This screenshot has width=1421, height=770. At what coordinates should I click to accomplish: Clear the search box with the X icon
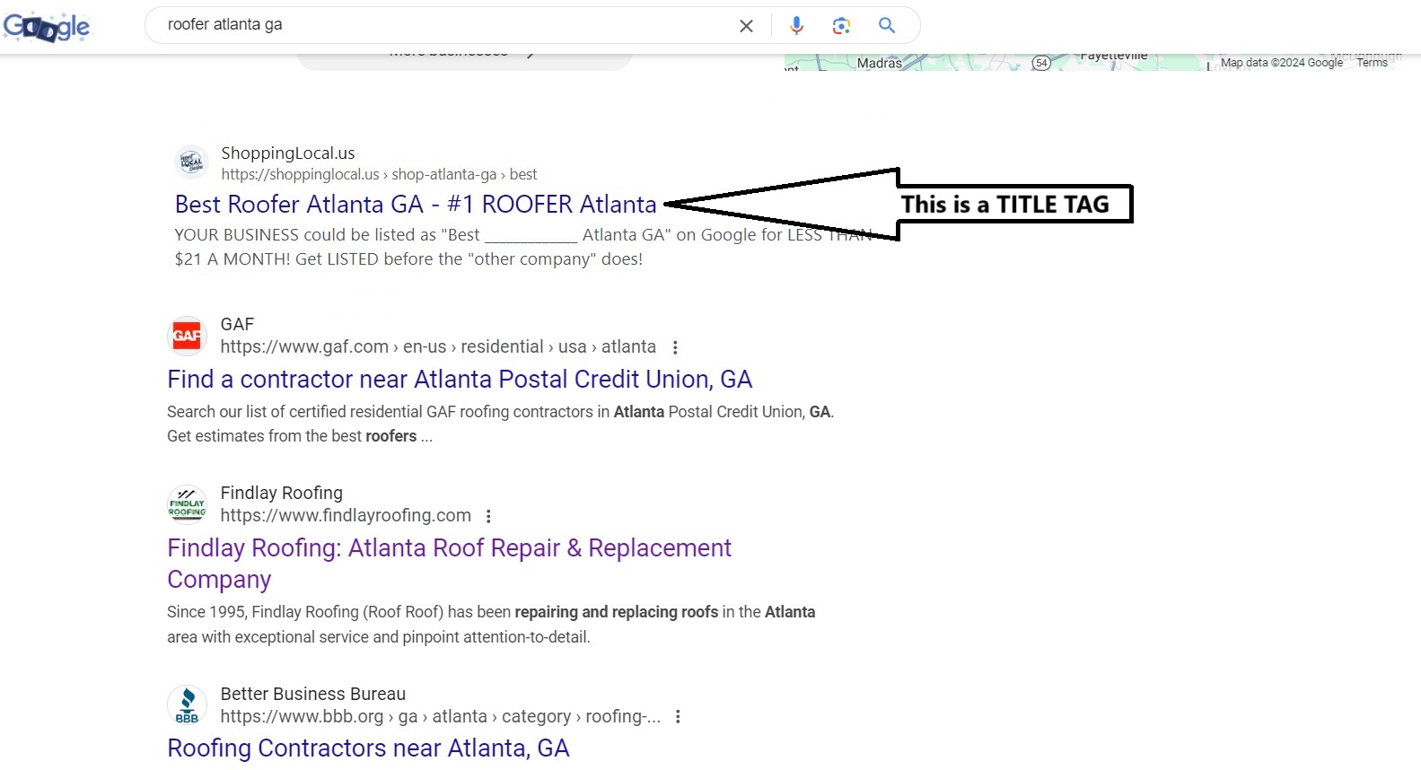pyautogui.click(x=746, y=26)
